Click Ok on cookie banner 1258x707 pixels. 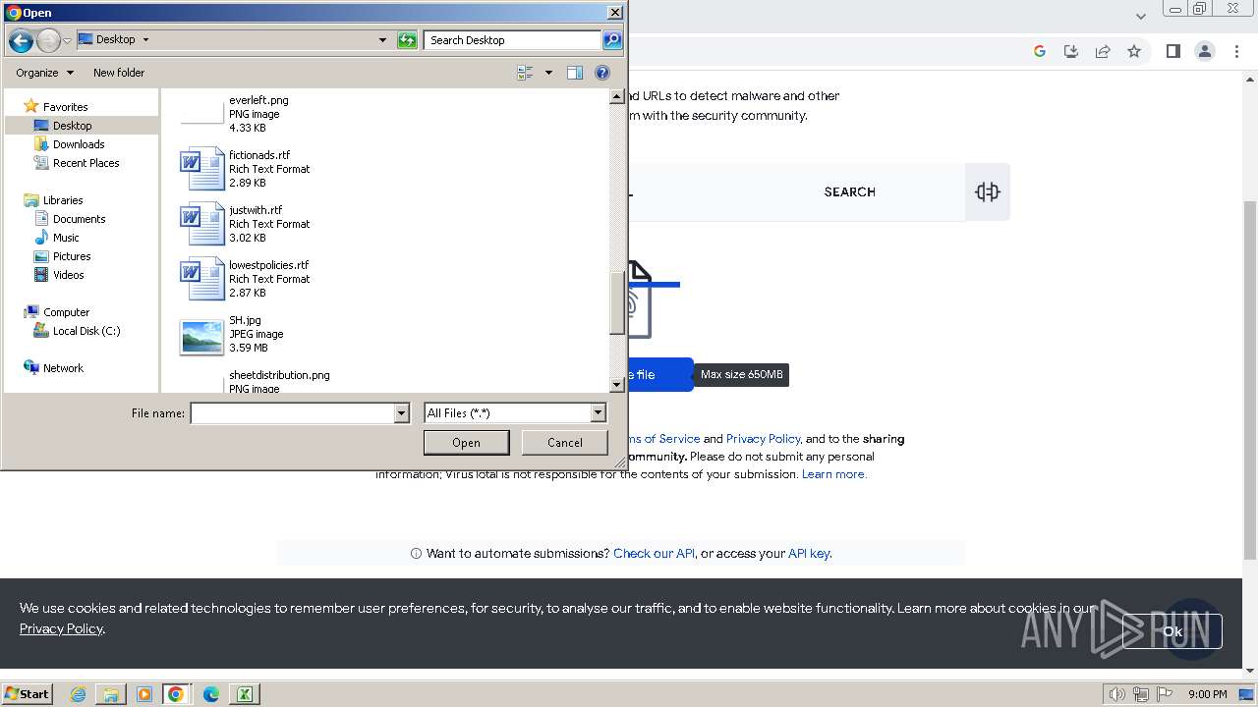tap(1172, 631)
